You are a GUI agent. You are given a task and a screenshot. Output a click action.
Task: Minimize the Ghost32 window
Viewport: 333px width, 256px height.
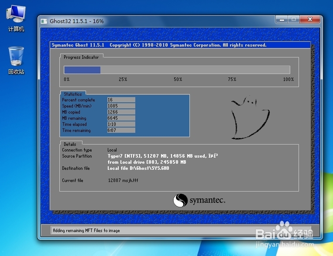(282, 20)
